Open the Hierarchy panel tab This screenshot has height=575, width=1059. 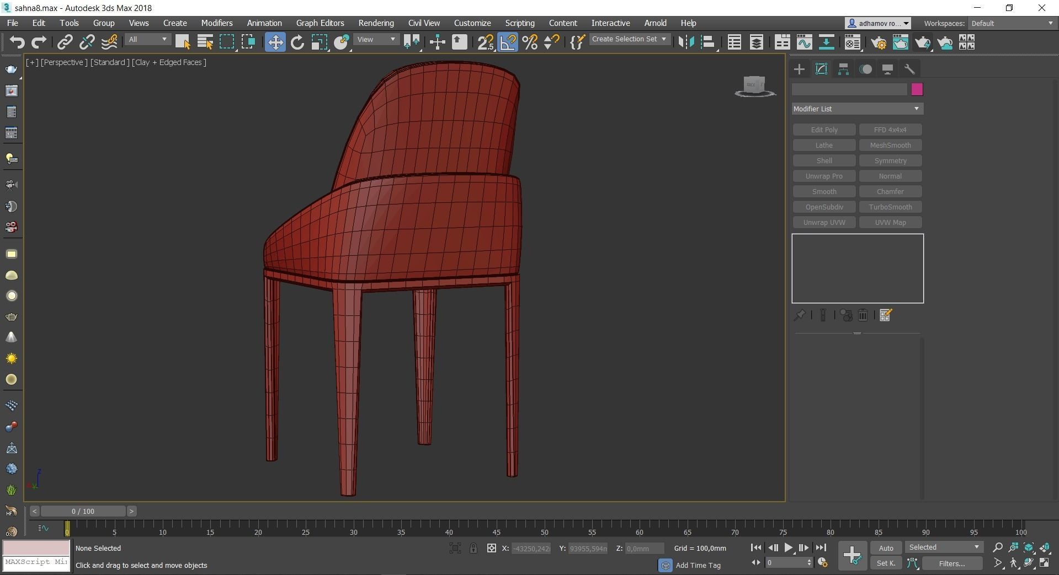[843, 69]
